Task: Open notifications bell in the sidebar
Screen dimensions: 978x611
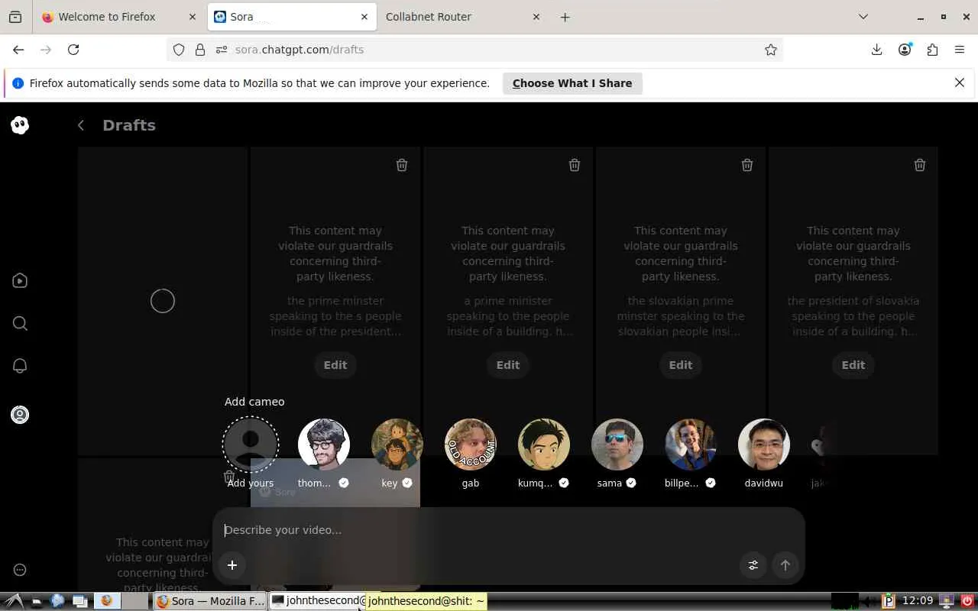Action: pyautogui.click(x=20, y=366)
